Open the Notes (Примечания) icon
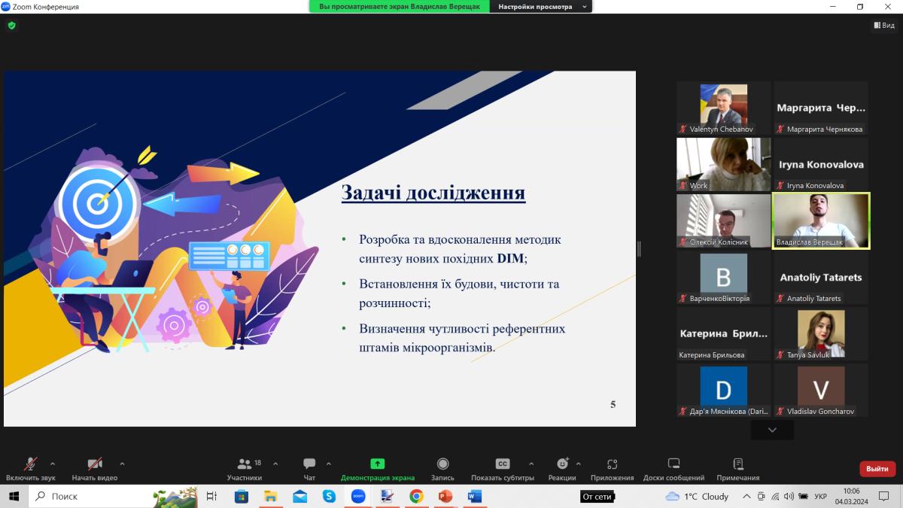 pyautogui.click(x=737, y=464)
